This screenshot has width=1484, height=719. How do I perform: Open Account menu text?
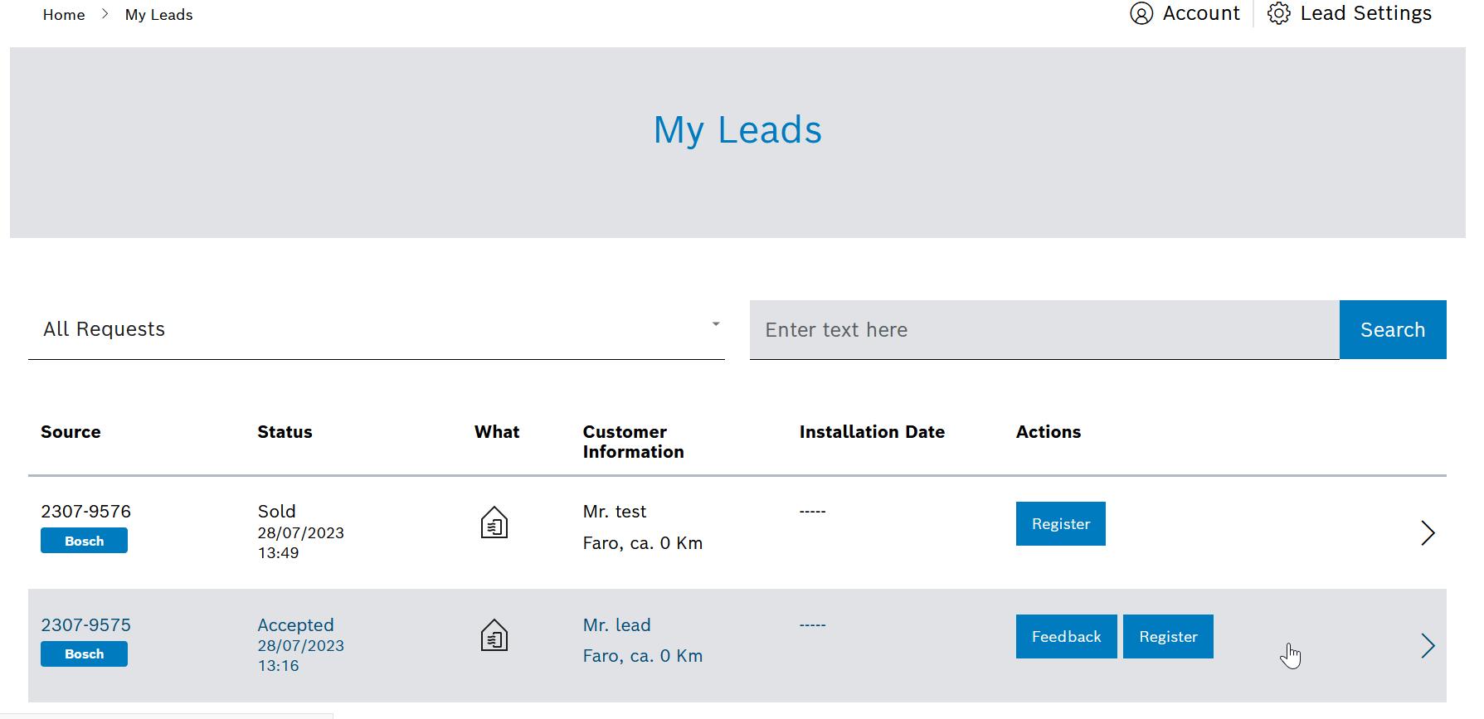(1201, 13)
